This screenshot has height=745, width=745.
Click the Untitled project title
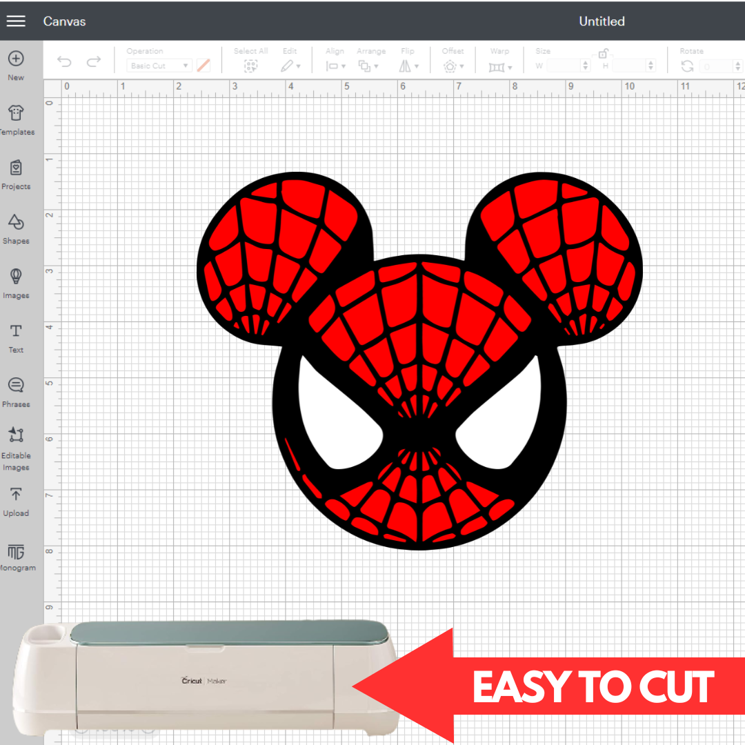click(x=602, y=21)
